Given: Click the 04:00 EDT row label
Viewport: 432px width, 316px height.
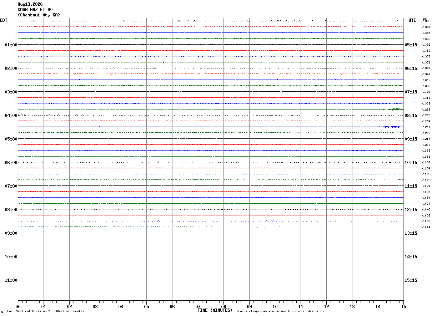Looking at the screenshot, I should 11,116.
